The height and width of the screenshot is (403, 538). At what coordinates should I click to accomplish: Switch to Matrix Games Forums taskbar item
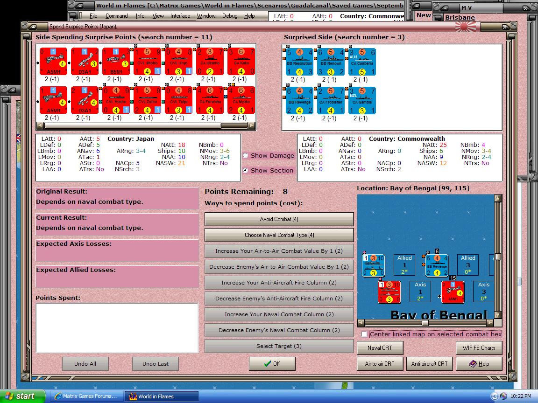tap(85, 396)
